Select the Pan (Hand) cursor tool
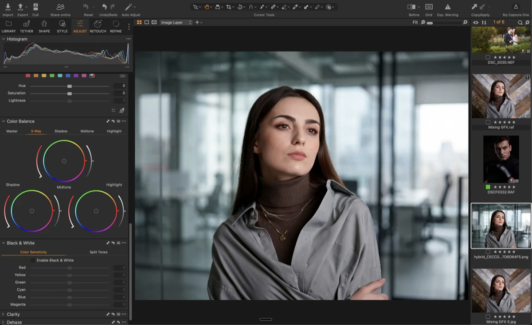 point(207,7)
